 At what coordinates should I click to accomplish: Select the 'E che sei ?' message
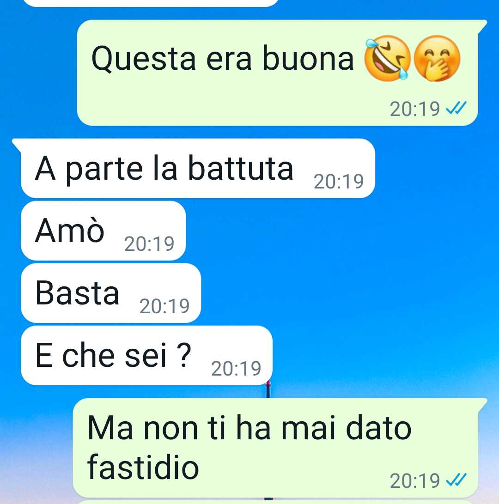[146, 356]
